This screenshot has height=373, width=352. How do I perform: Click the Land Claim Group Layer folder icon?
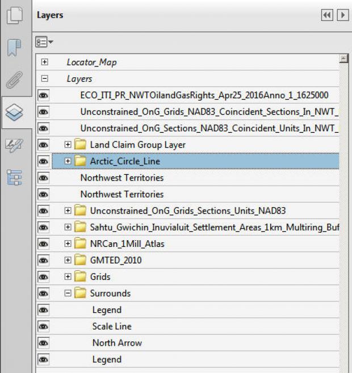pos(80,144)
